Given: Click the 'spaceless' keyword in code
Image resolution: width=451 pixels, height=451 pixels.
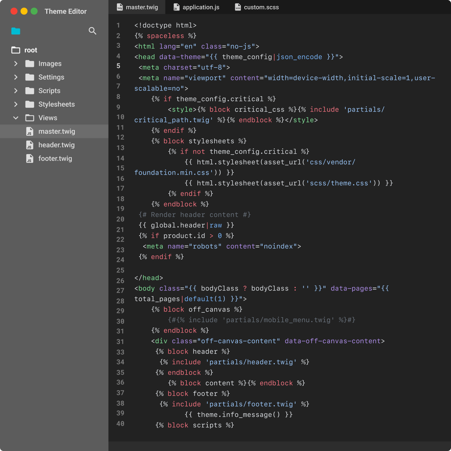Looking at the screenshot, I should click(x=165, y=36).
